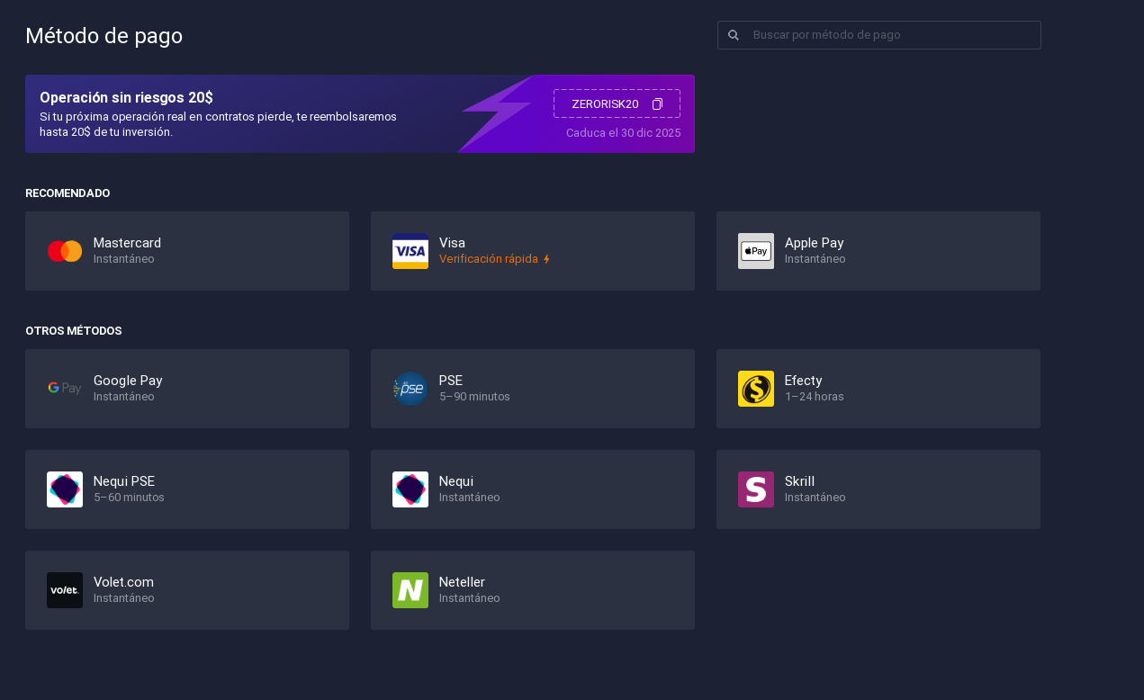The width and height of the screenshot is (1144, 700).
Task: Click the PSE round logo
Action: coord(410,389)
